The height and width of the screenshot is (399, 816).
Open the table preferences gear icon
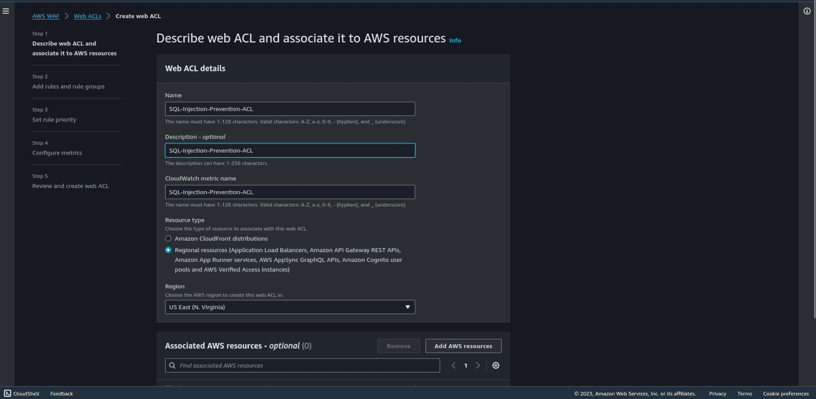coord(496,365)
